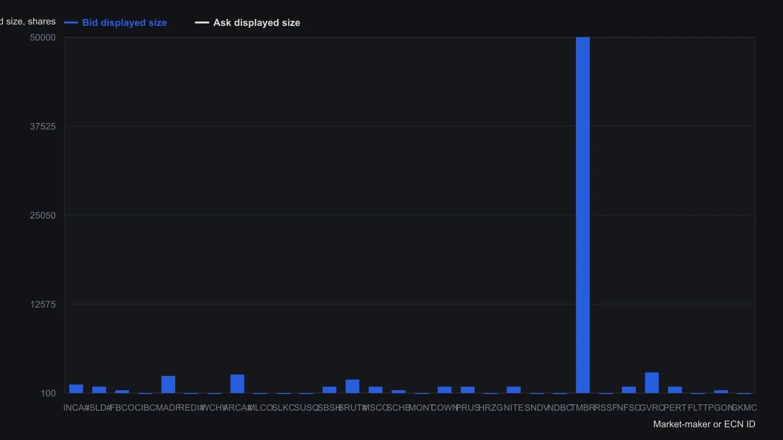Viewport: 783px width, 440px height.
Task: Select the #MSCO bid bar
Action: pyautogui.click(x=375, y=390)
